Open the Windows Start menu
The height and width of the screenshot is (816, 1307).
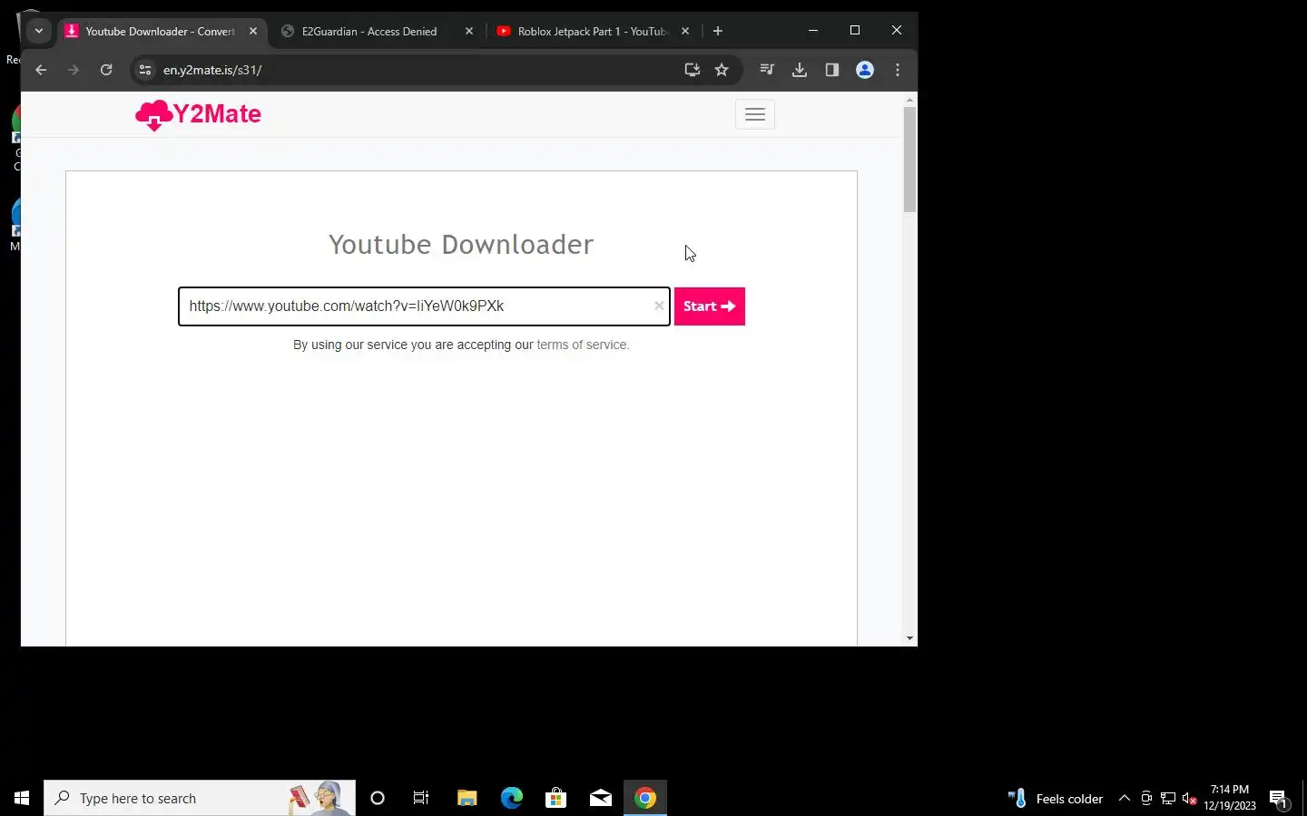[22, 798]
